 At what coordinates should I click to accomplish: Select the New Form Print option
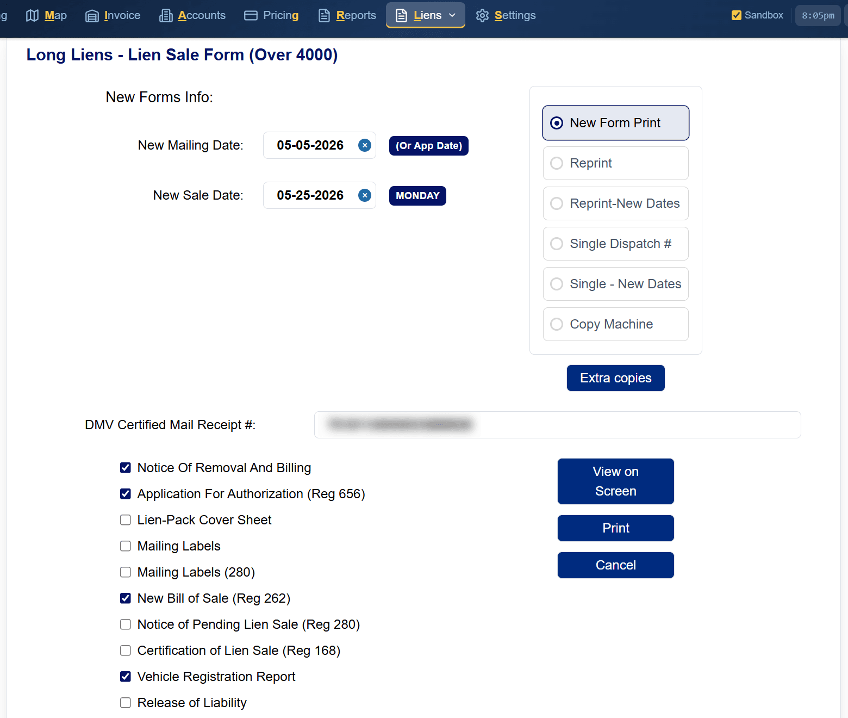click(x=615, y=123)
